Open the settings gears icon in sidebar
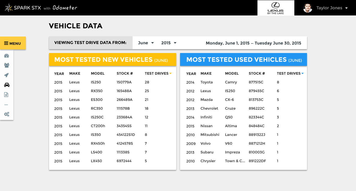 7,114
